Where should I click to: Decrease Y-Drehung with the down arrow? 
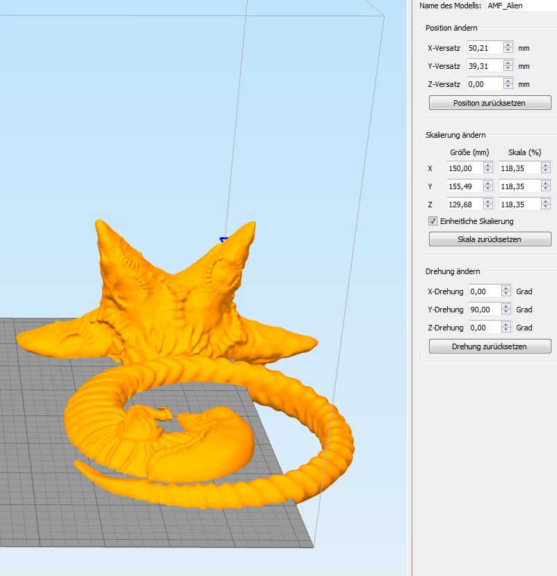pyautogui.click(x=506, y=312)
